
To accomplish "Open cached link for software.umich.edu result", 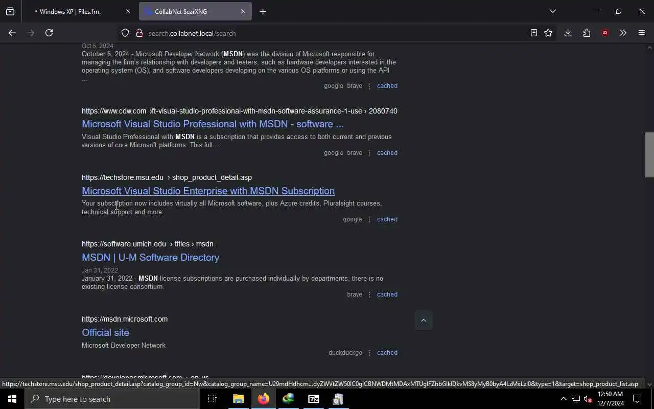I will coord(387,294).
